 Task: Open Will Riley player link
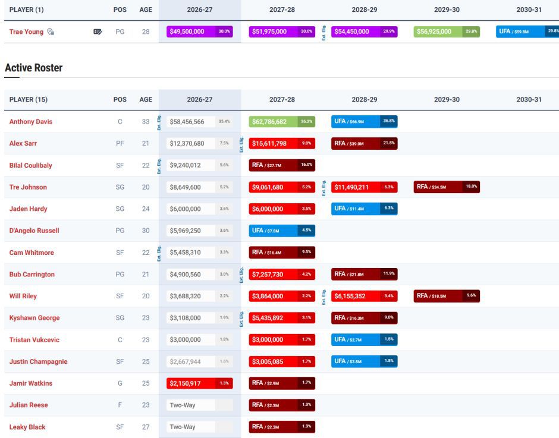(x=23, y=296)
